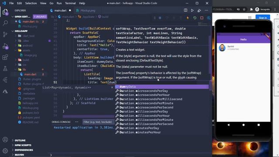Screen dimensions: 279x157
Task: Open the Source Control view icon
Action: point(5,34)
